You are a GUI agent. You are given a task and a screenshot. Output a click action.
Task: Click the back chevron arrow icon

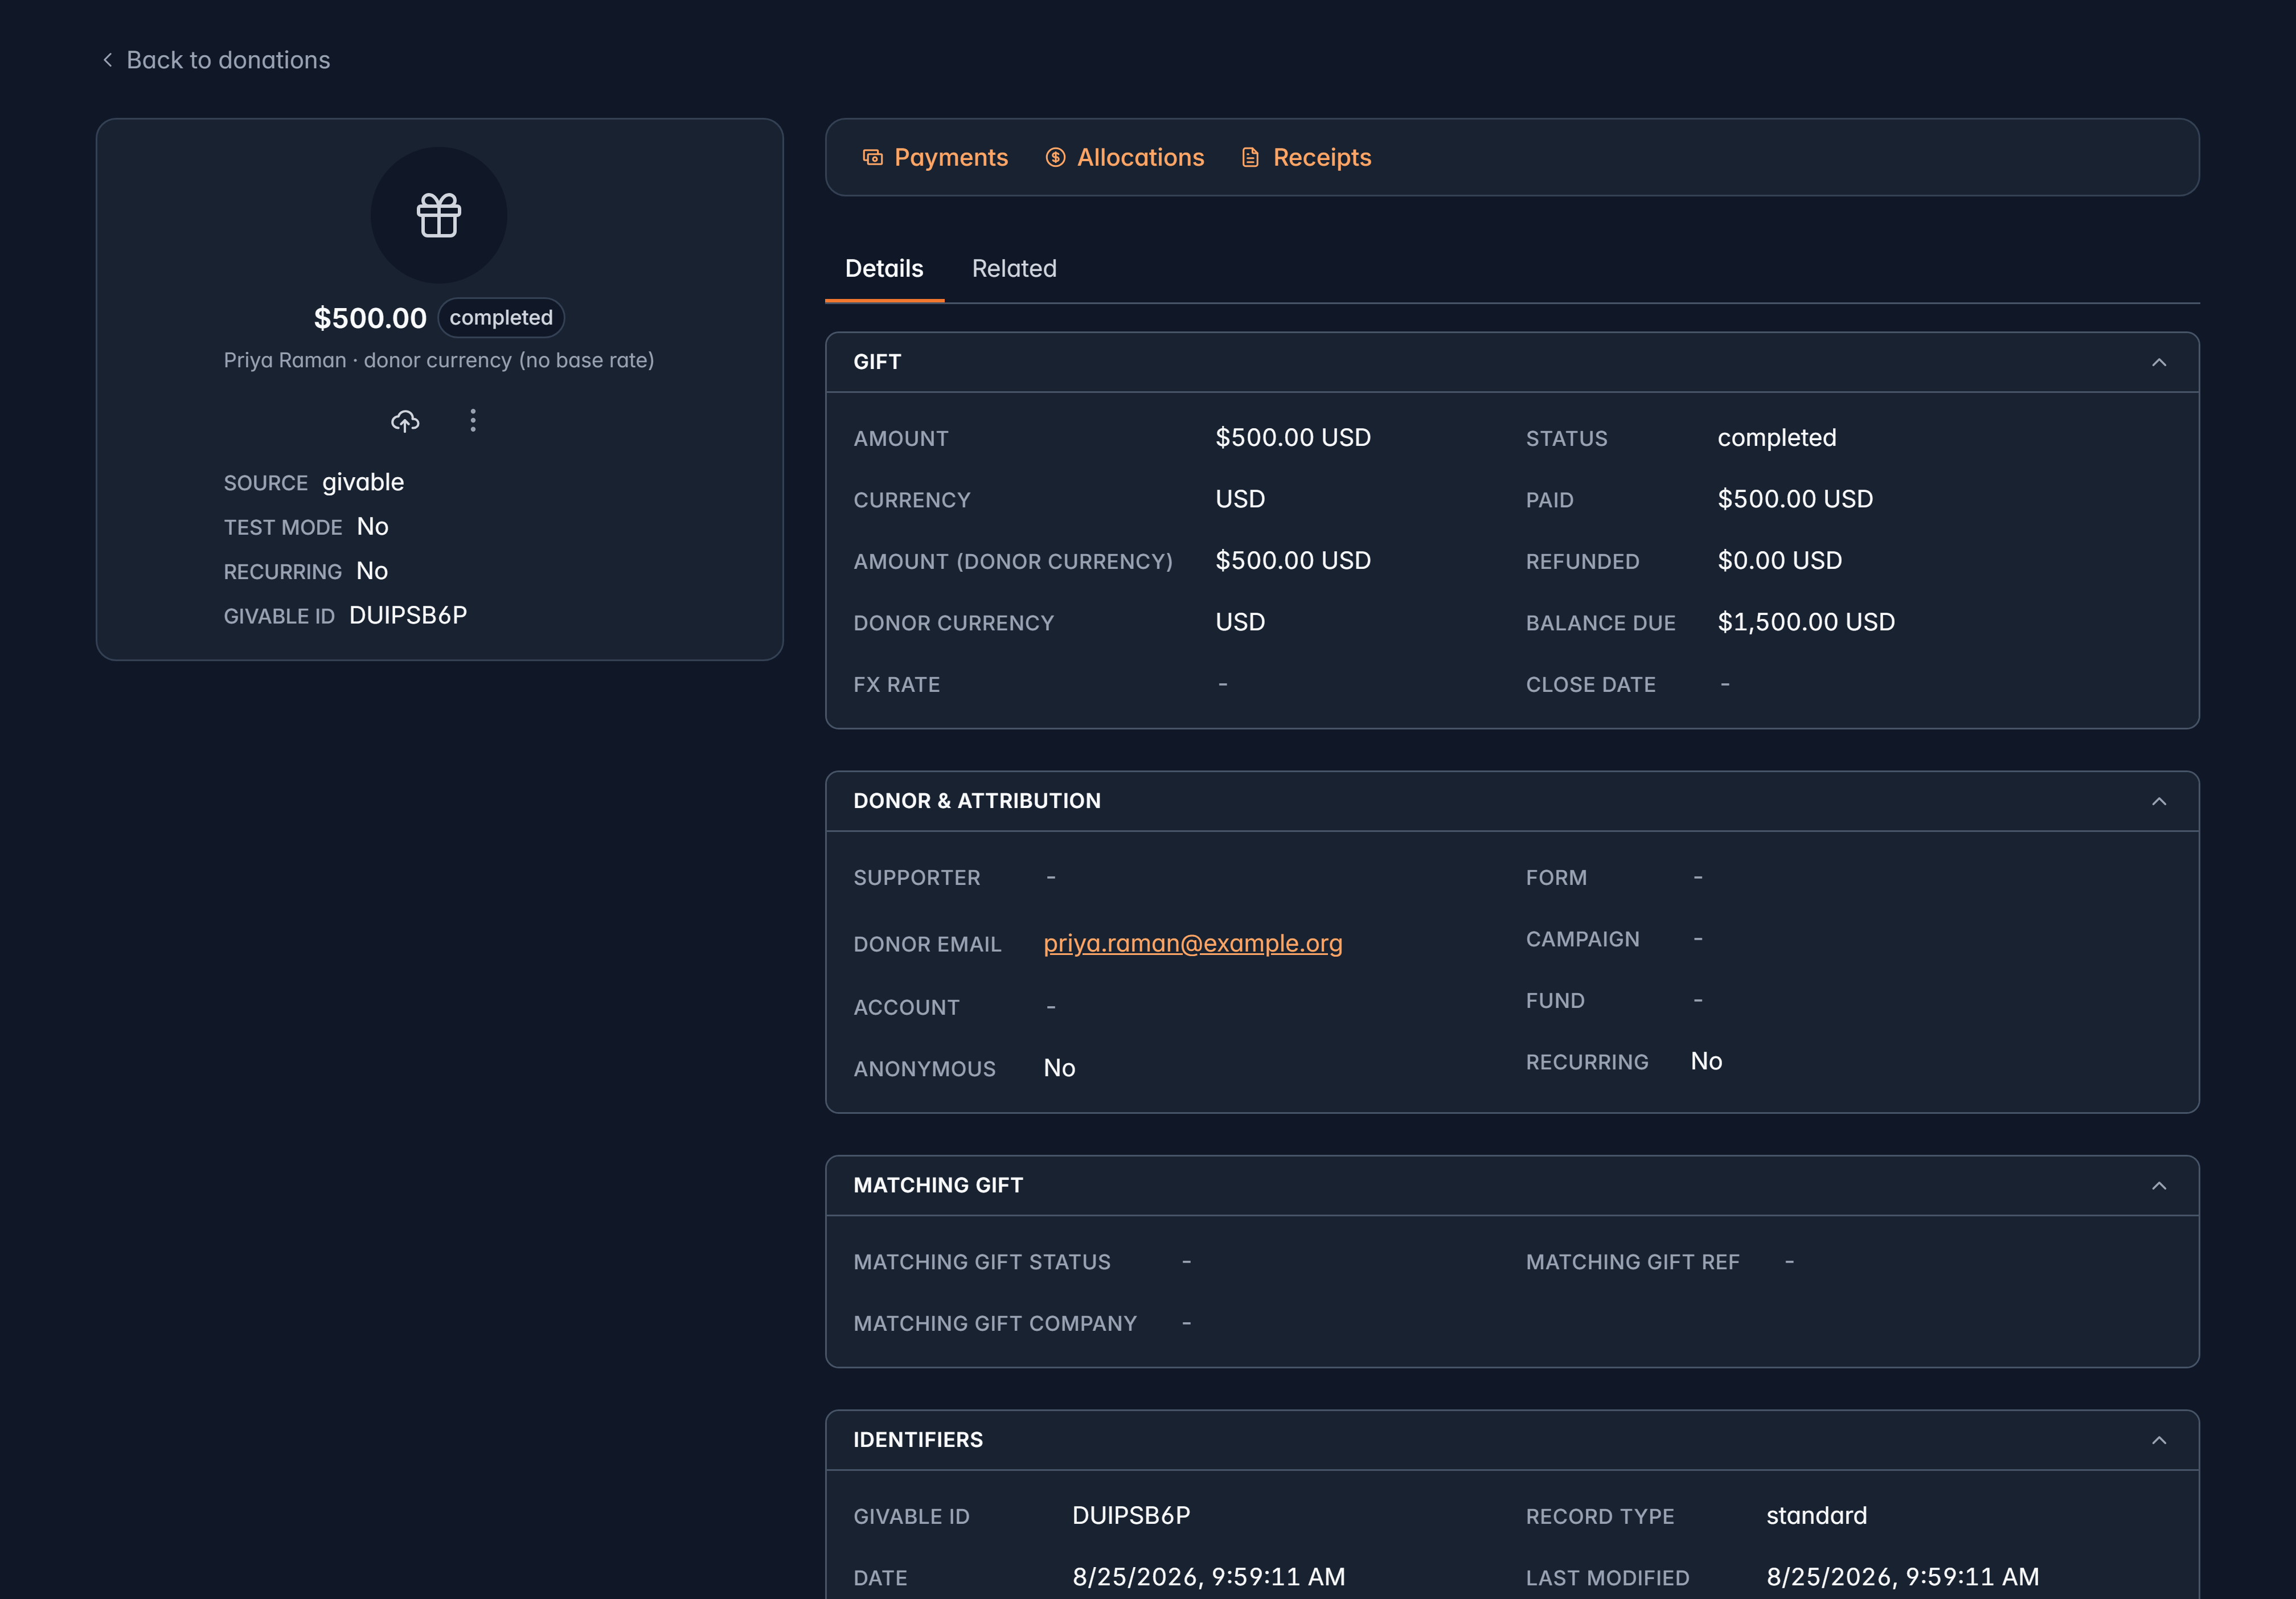108,60
